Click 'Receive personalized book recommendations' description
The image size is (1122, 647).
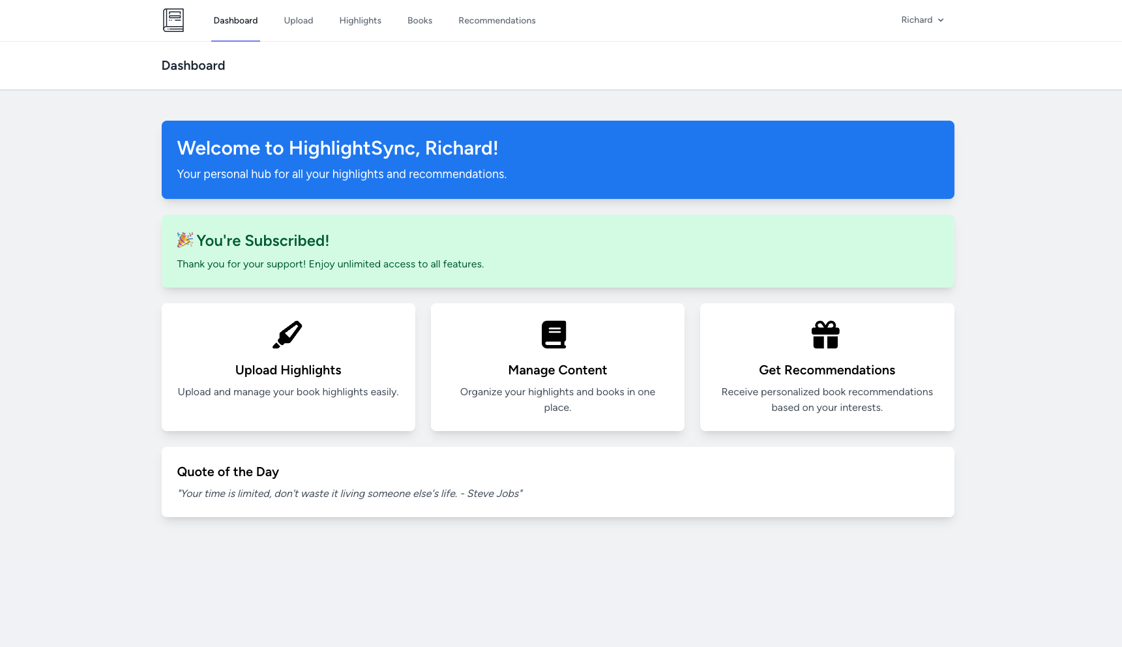(827, 400)
